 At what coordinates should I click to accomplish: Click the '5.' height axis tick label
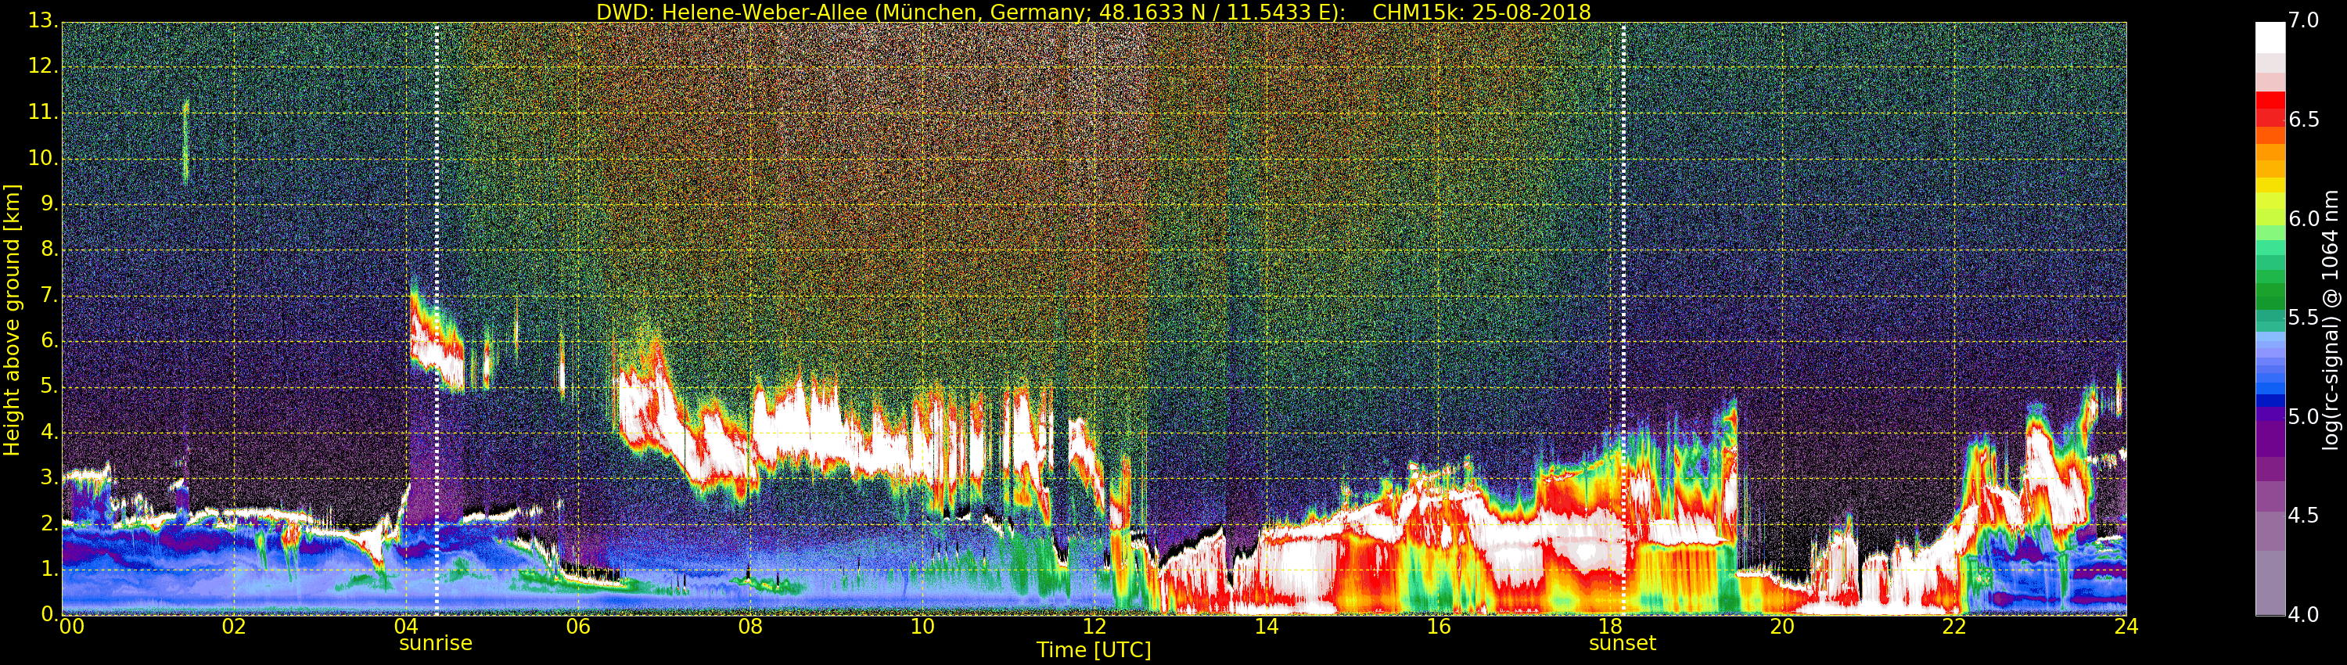click(49, 386)
